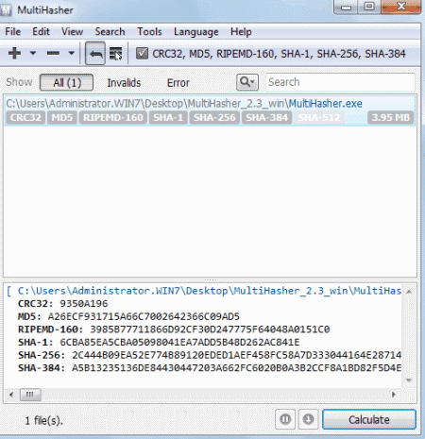Click the Stop calculation icon button

308,419
